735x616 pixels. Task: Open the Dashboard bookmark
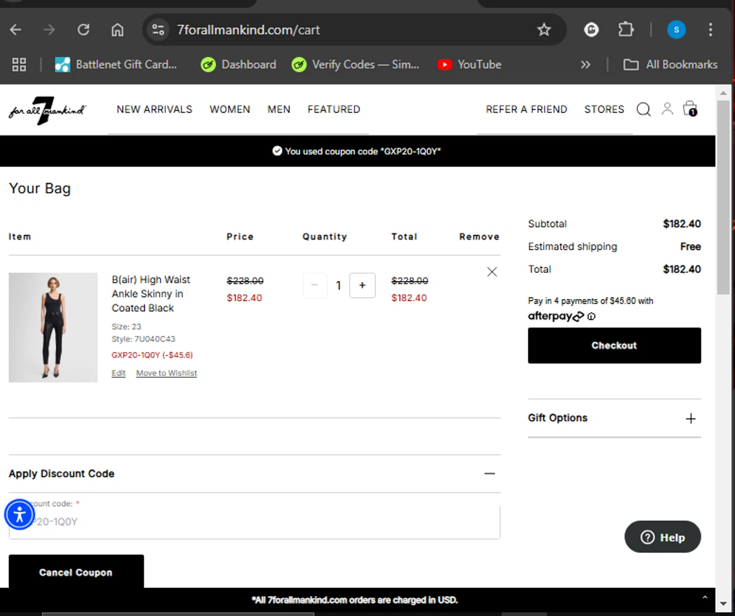coord(239,65)
